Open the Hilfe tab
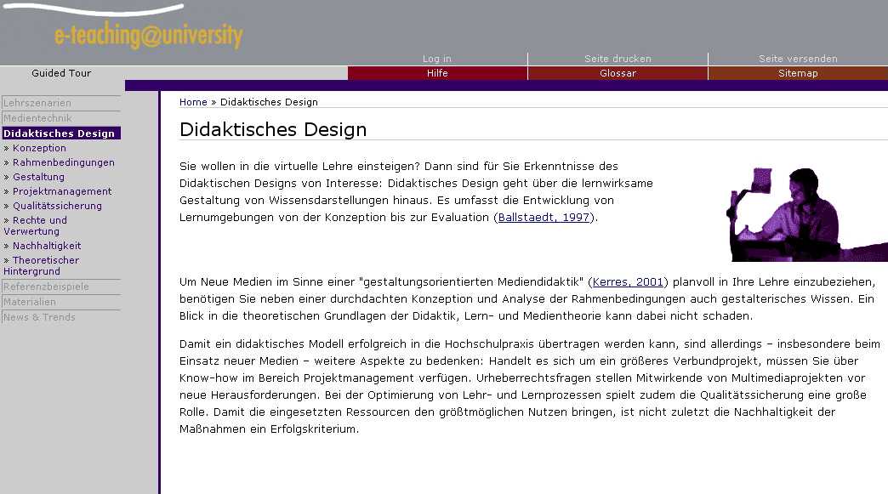The height and width of the screenshot is (494, 888). 437,73
